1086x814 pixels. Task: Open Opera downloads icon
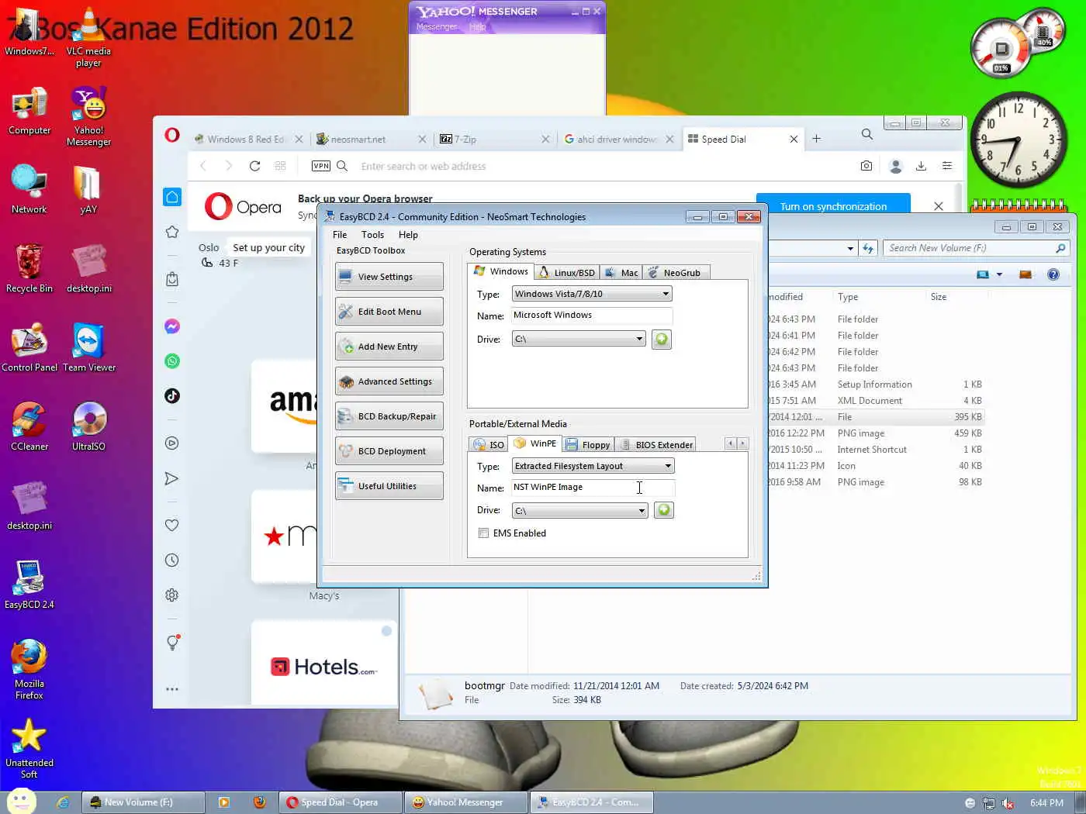pos(921,166)
